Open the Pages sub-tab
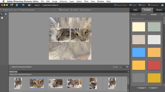Viewport: 165px width, 92px height. [x=134, y=15]
